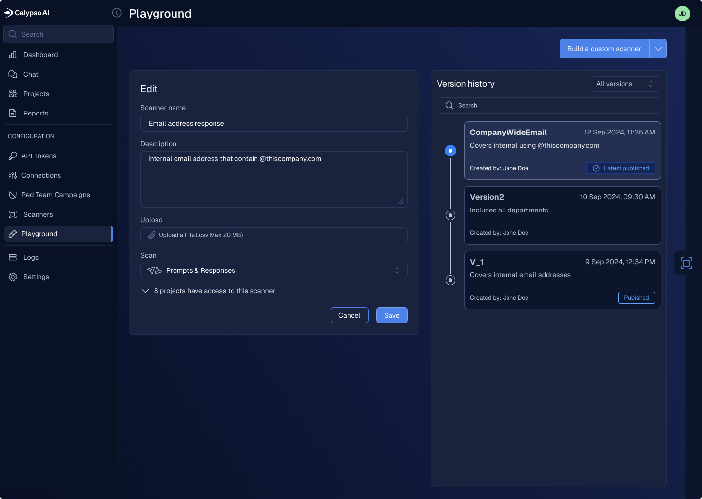This screenshot has height=499, width=702.
Task: Open the Build a custom scanner arrow menu
Action: pyautogui.click(x=658, y=49)
